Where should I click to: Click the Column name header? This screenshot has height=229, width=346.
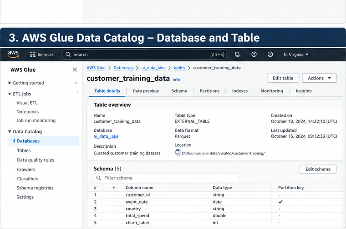point(139,188)
